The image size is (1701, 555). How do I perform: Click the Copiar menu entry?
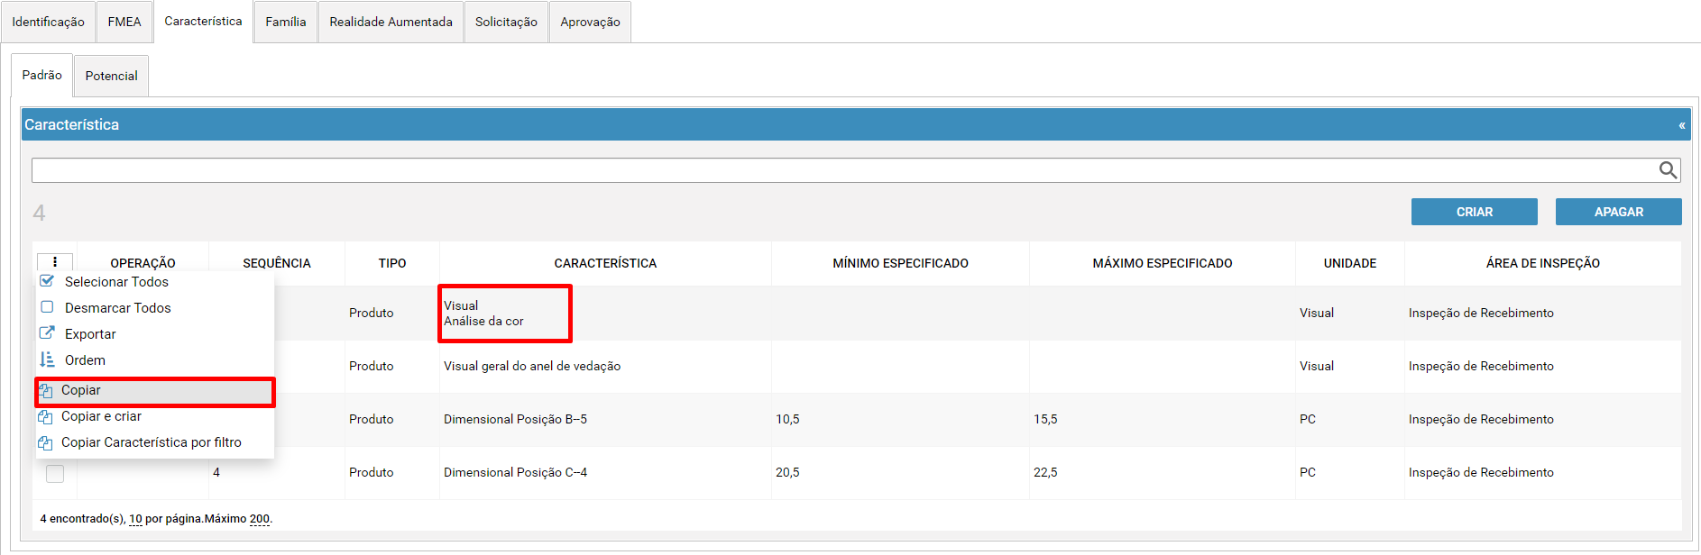point(154,391)
